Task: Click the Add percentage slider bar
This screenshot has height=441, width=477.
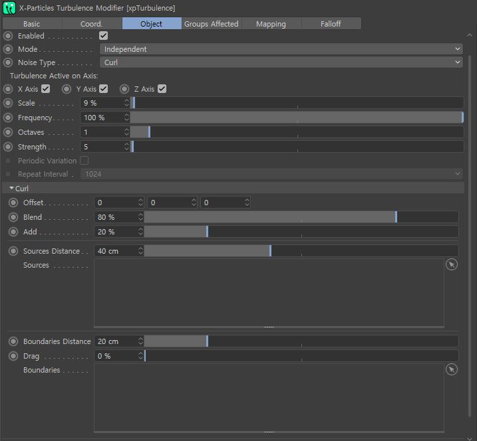Action: (301, 232)
